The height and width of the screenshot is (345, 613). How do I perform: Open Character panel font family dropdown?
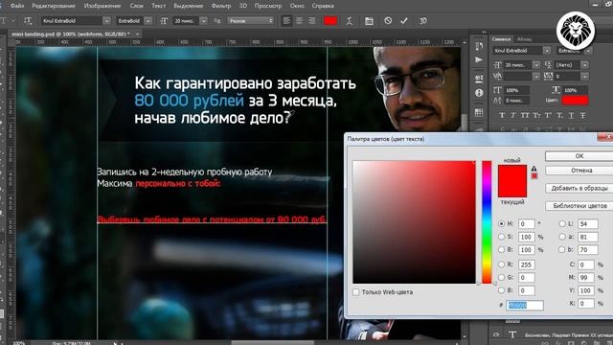pos(547,51)
